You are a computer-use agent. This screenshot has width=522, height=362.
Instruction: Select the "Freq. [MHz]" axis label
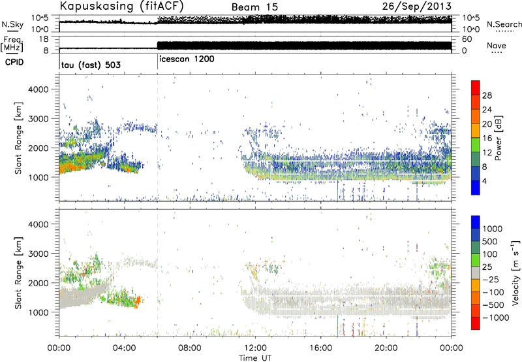click(12, 44)
